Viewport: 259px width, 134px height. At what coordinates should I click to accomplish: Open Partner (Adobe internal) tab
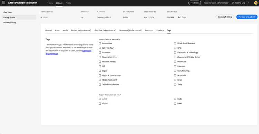(x=81, y=30)
